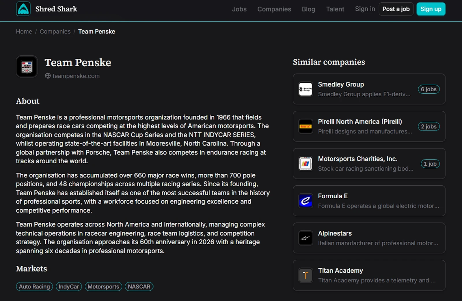Click the 6 jobs badge for Smedley Group
This screenshot has height=301, width=462.
(429, 89)
